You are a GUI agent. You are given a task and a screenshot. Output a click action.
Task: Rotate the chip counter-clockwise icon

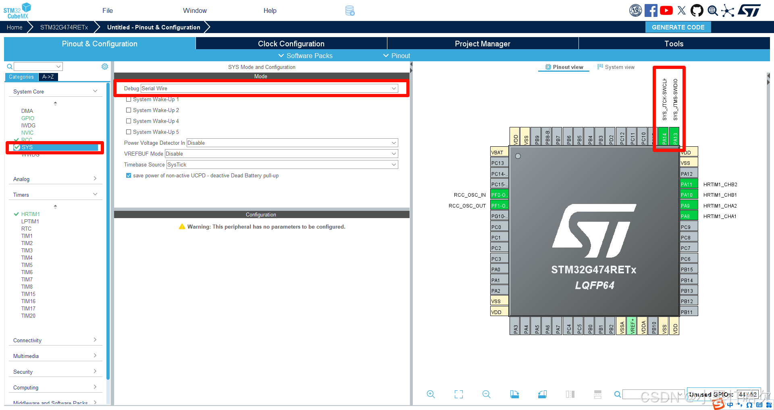542,394
